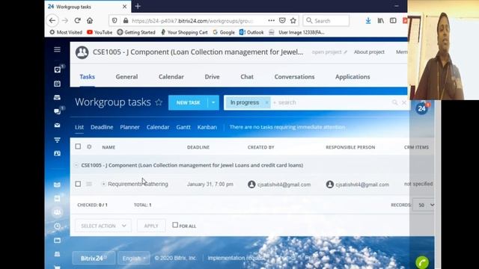Click the browser address bar URL
This screenshot has width=479, height=269.
[192, 21]
